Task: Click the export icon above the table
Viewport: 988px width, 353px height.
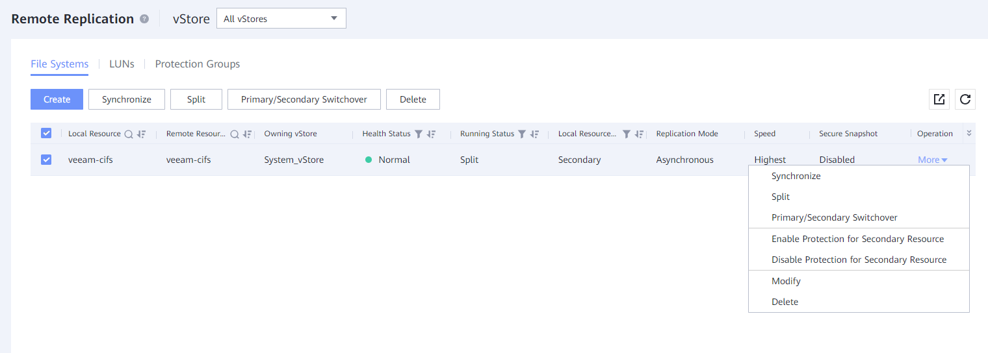Action: pyautogui.click(x=939, y=99)
